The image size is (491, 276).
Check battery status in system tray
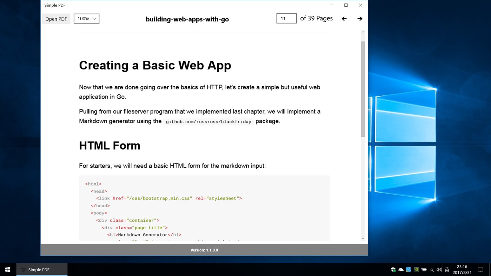(424, 269)
